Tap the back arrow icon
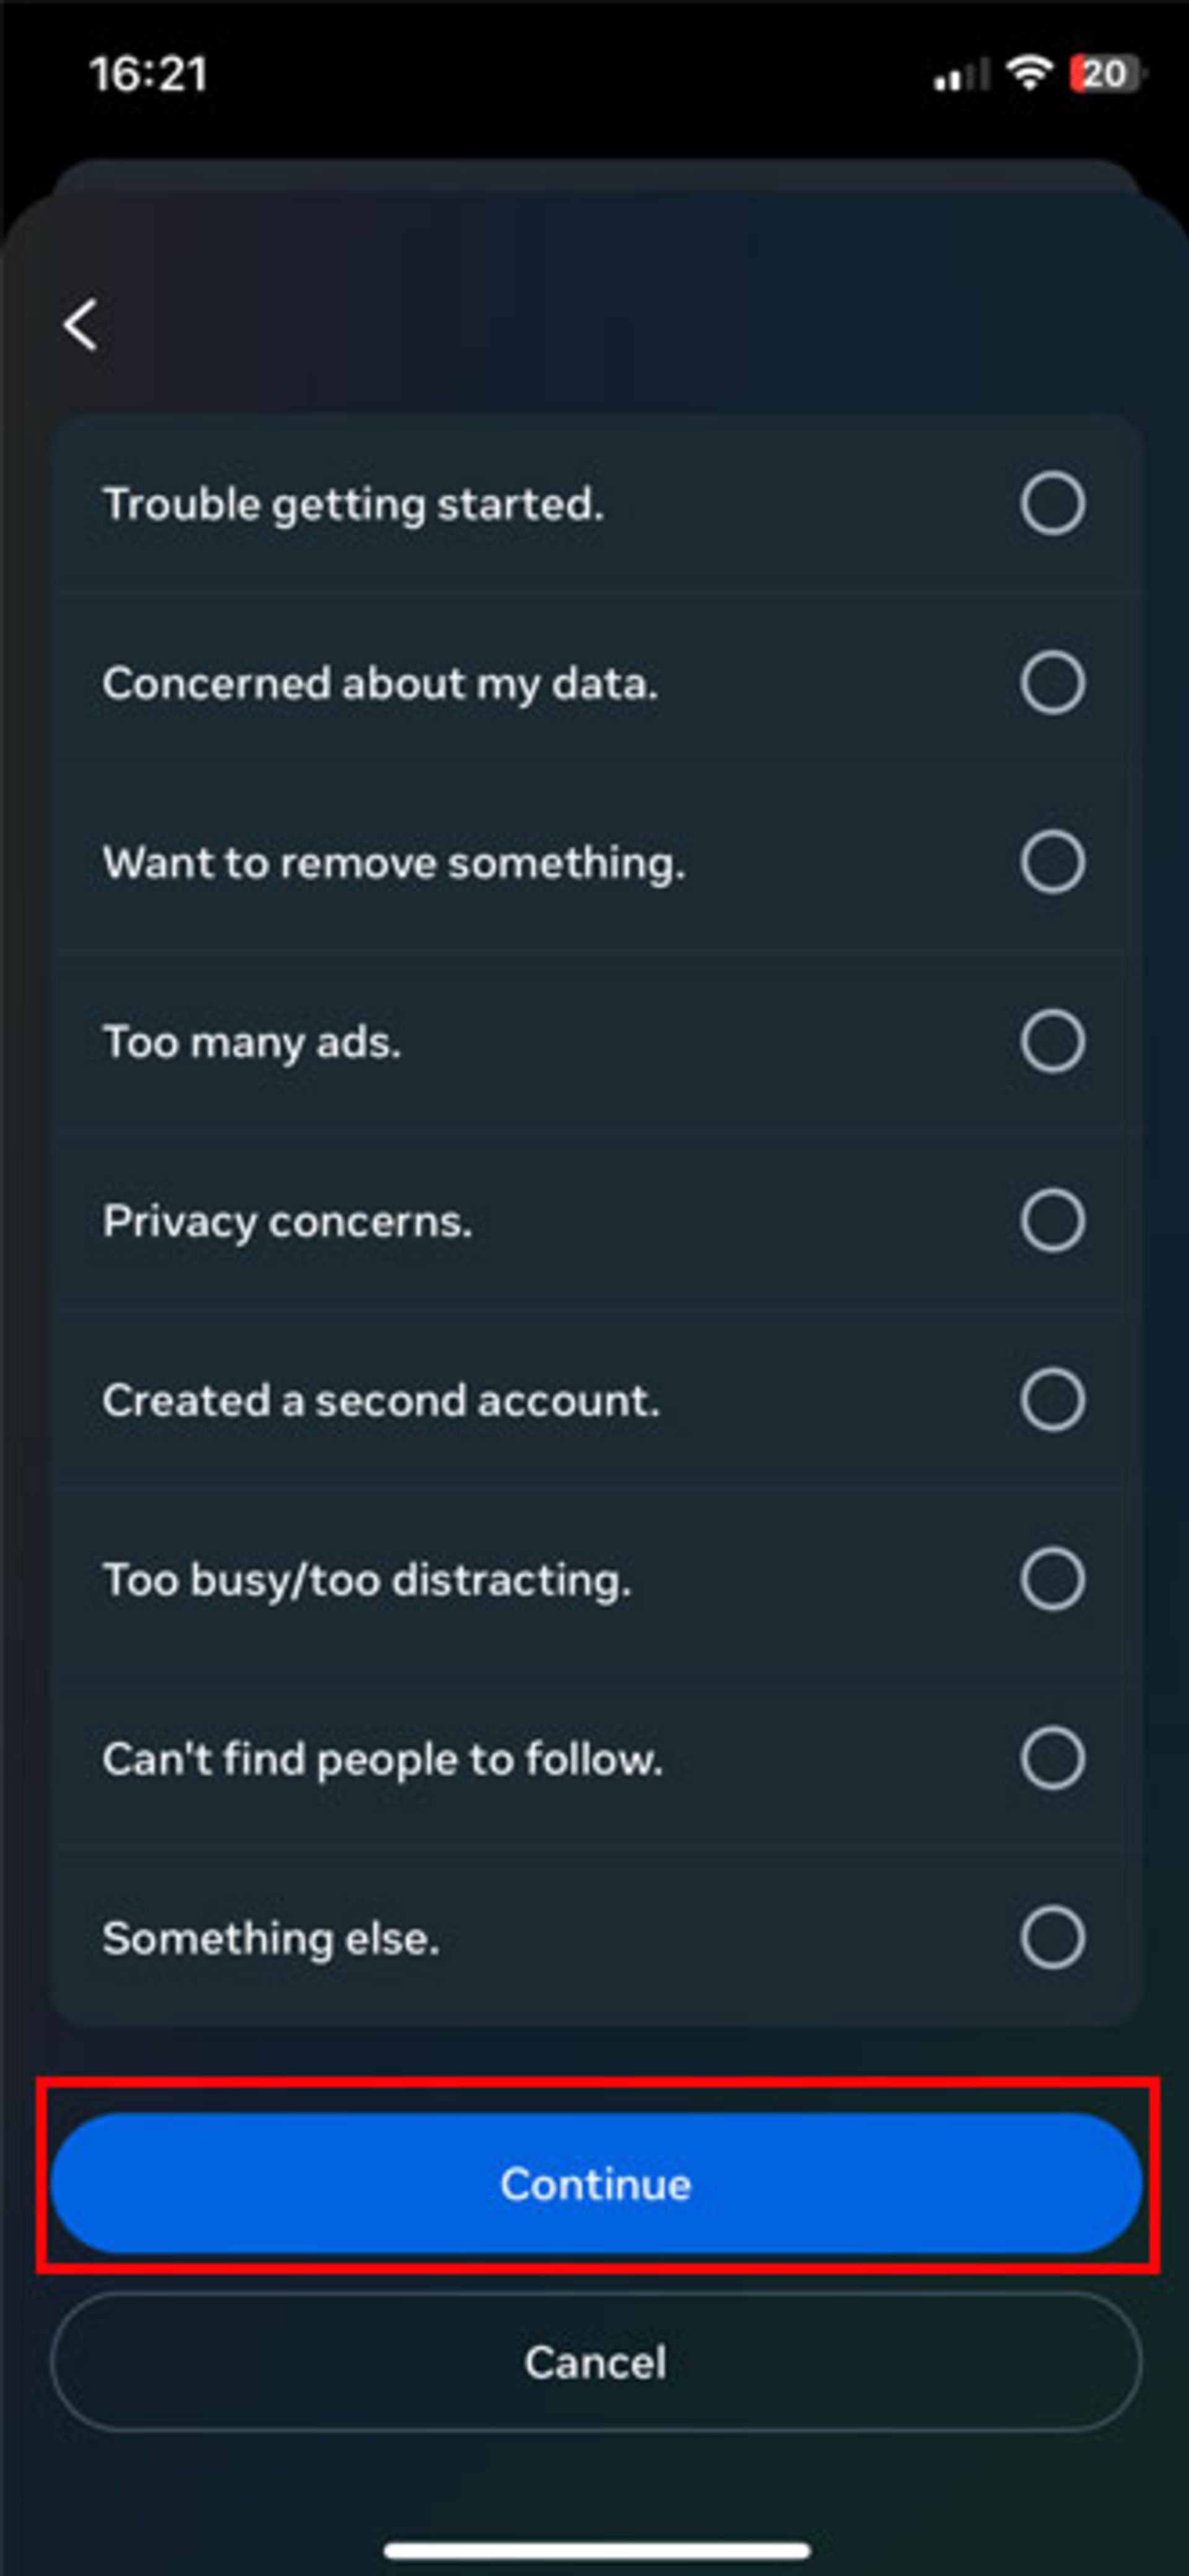 [80, 325]
